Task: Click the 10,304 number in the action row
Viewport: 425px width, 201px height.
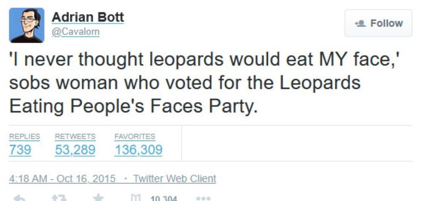Action: [x=164, y=198]
